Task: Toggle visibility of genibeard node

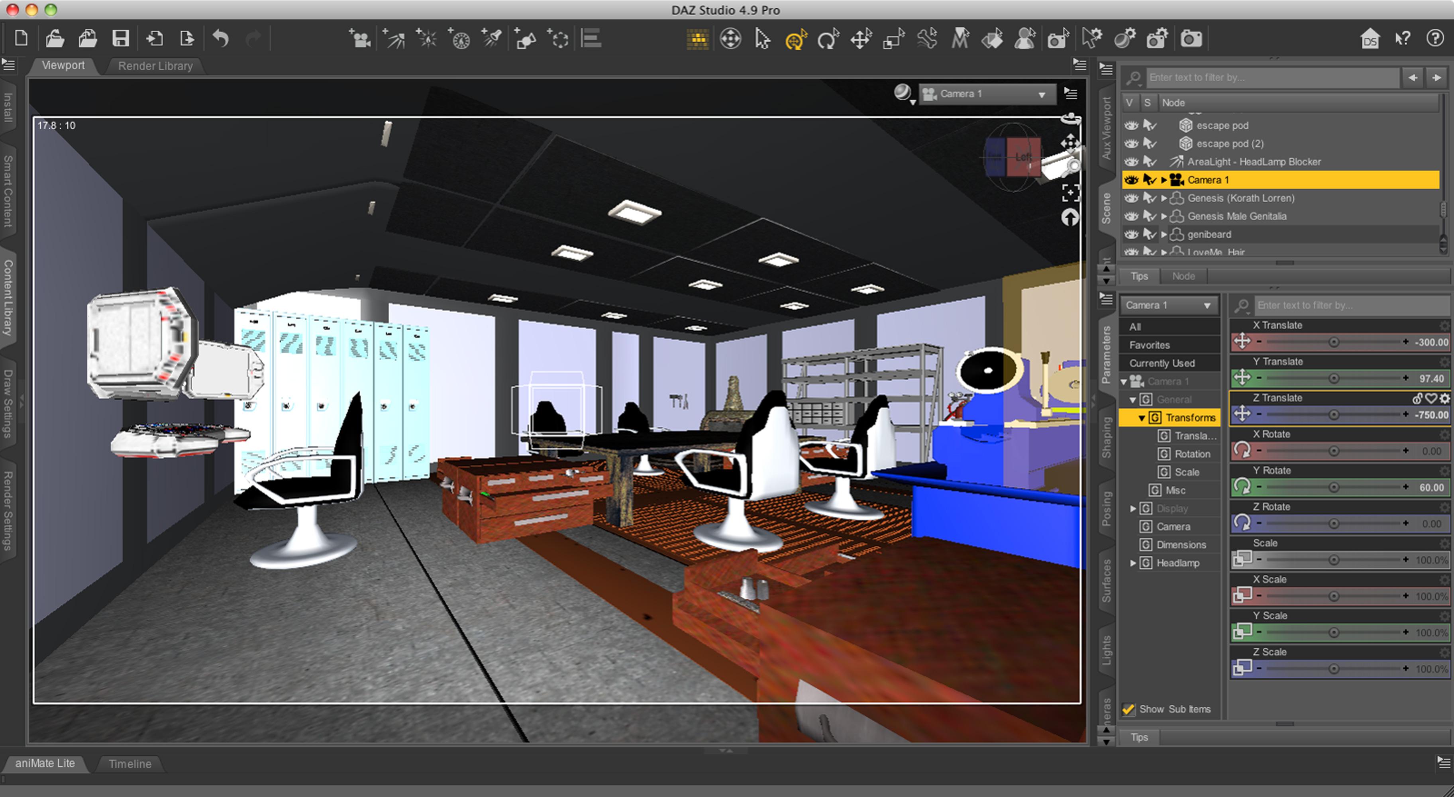Action: click(1130, 234)
